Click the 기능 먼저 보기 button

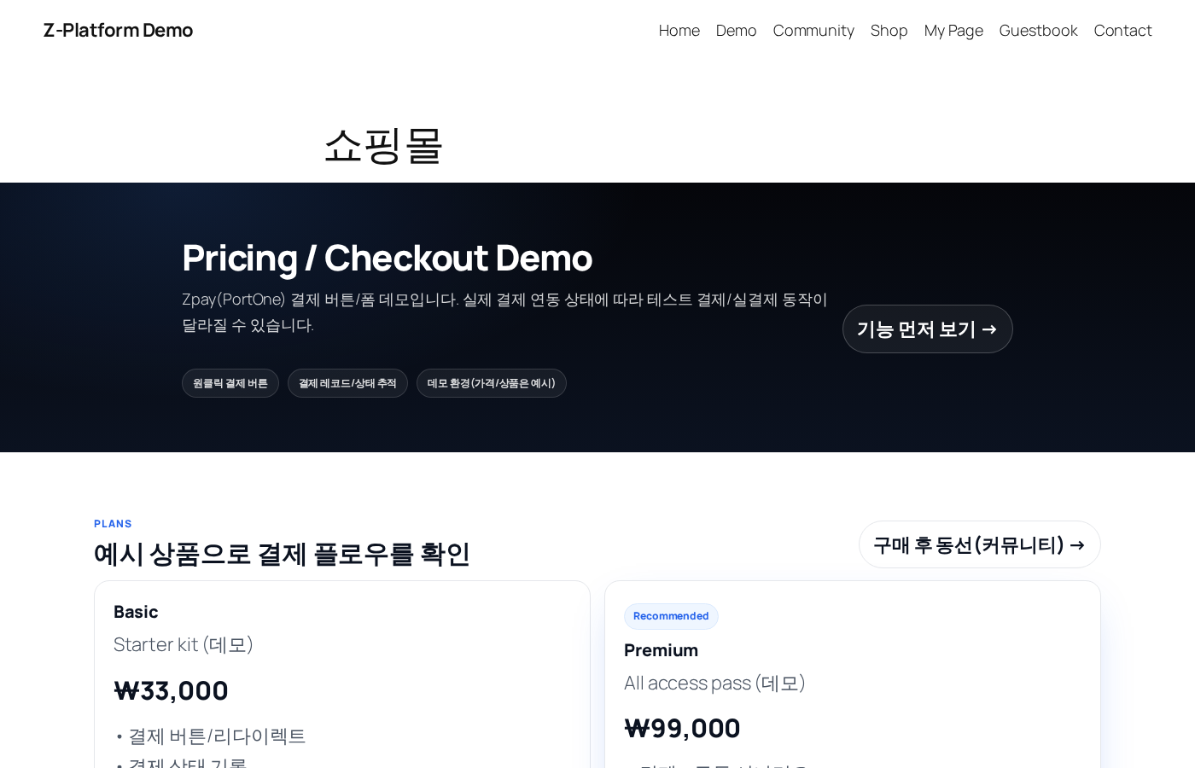(x=927, y=329)
